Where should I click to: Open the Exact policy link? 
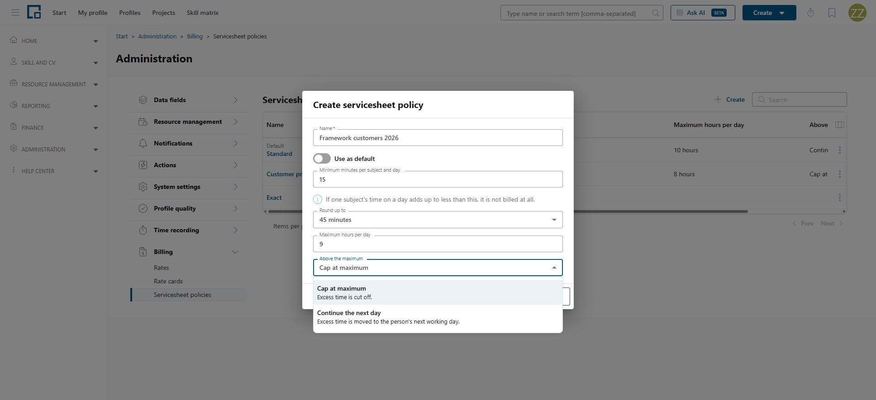(274, 198)
